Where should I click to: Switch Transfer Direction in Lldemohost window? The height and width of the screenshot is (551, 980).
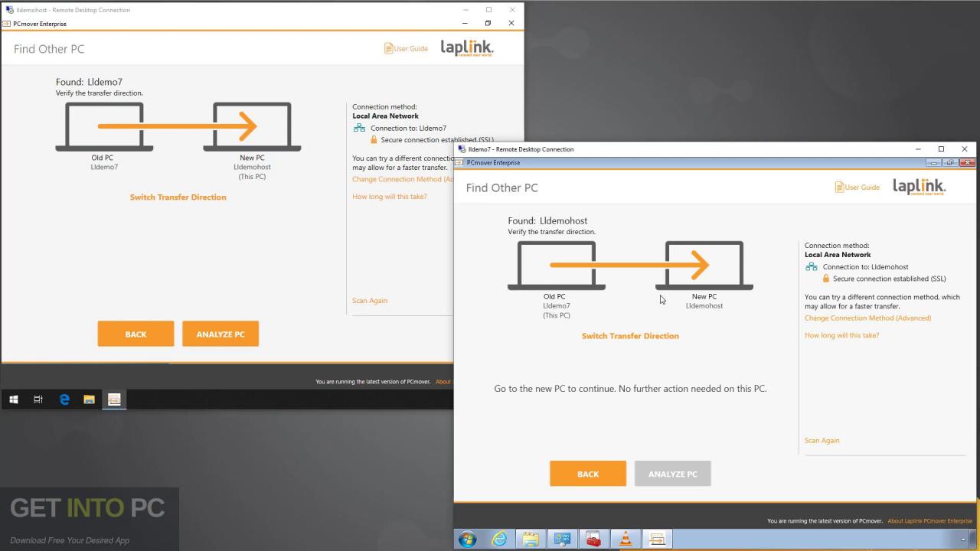point(178,197)
